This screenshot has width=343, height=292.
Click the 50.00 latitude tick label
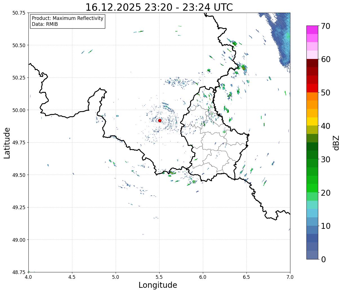[x=19, y=110]
